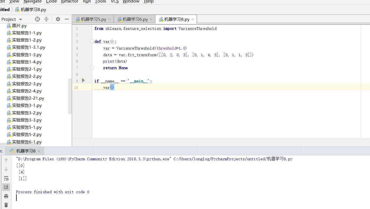Image resolution: width=370 pixels, height=209 pixels.
Task: Close the 机器学习5.py tab
Action: click(x=109, y=19)
